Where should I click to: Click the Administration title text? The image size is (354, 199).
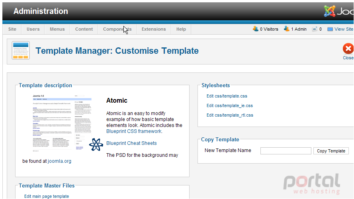click(x=41, y=11)
